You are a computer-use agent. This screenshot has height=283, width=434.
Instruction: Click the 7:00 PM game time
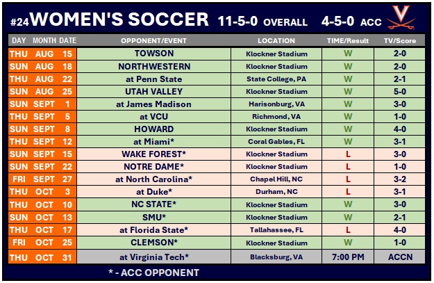[348, 257]
